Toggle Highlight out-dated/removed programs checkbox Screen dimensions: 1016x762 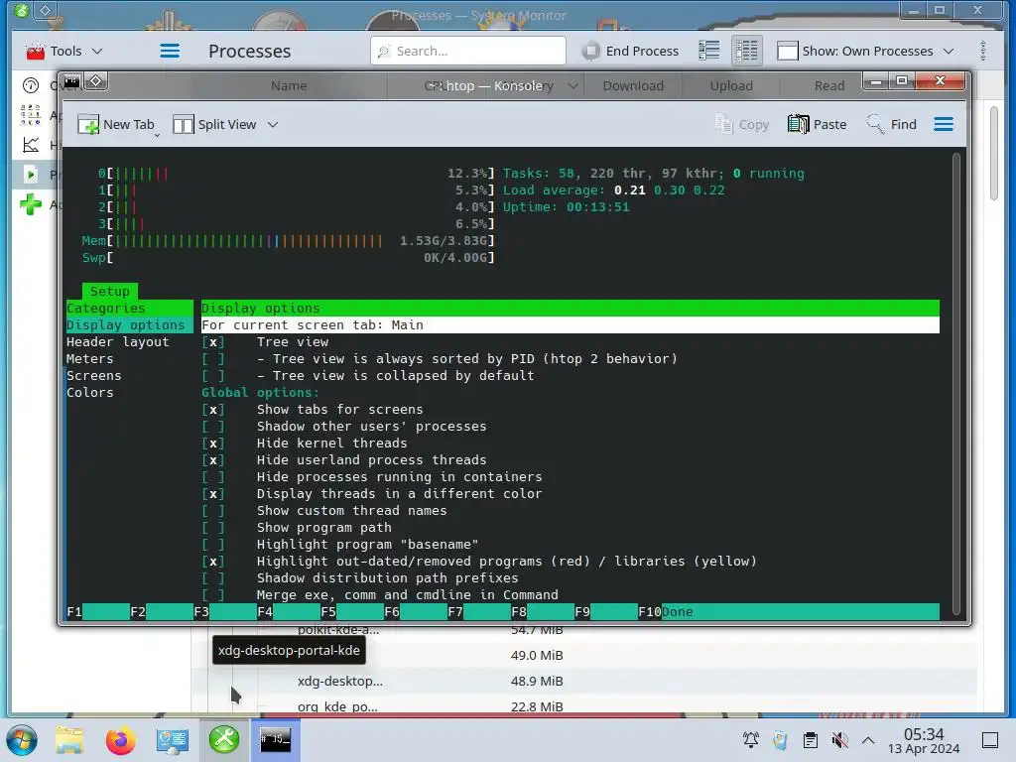tap(212, 562)
